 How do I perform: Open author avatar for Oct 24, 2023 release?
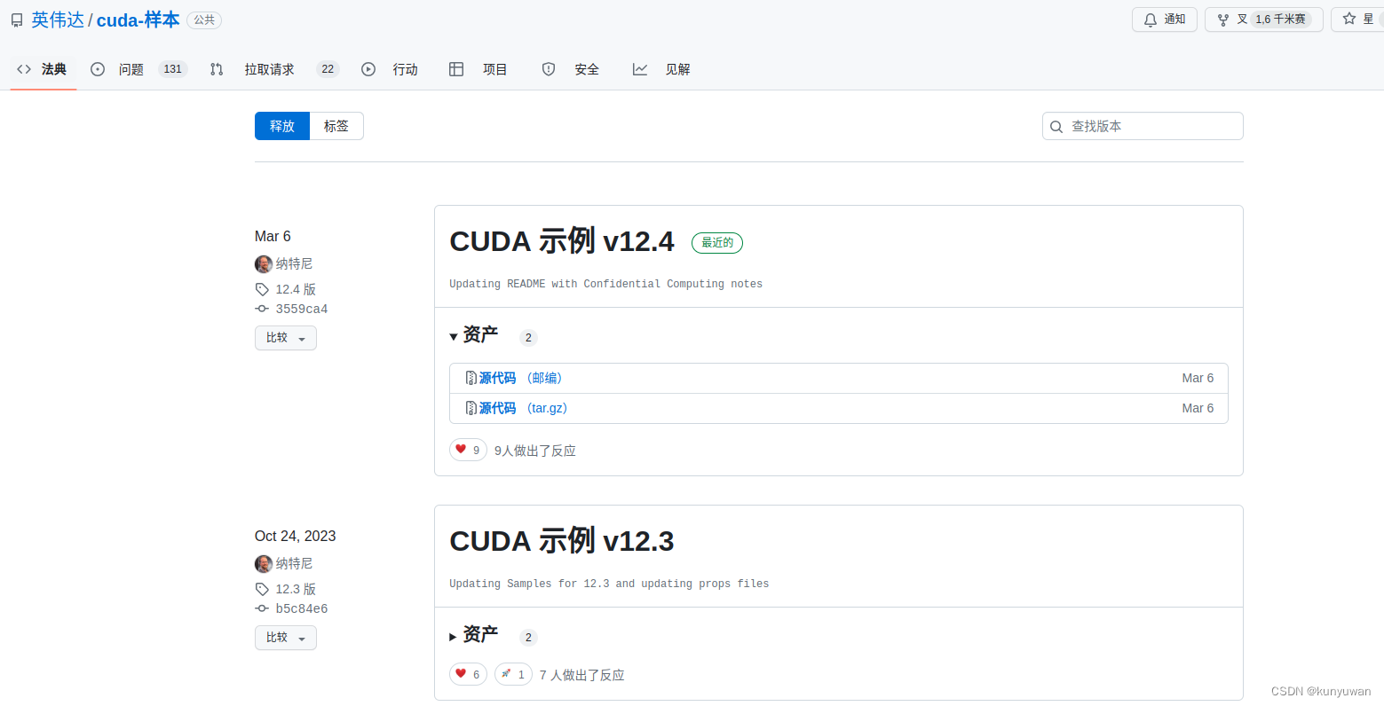coord(264,563)
